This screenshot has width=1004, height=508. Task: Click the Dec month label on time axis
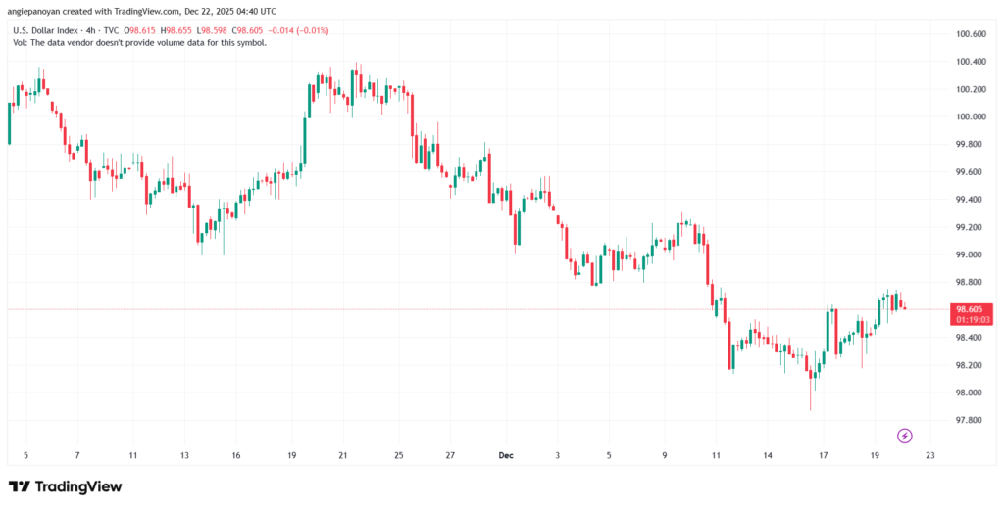pyautogui.click(x=506, y=455)
